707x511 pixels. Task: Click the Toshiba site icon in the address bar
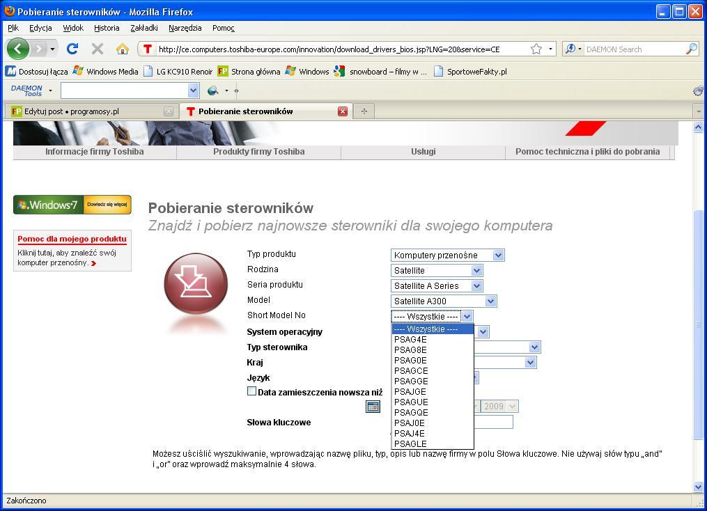pos(148,49)
